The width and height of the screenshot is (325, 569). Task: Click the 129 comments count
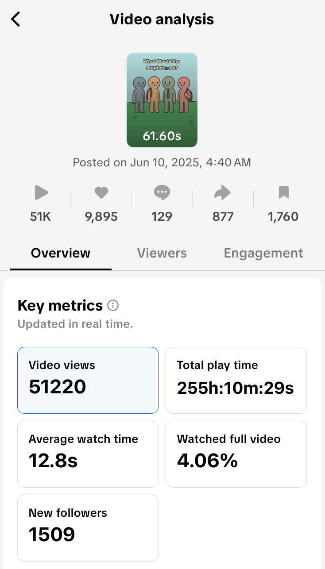coord(162,217)
